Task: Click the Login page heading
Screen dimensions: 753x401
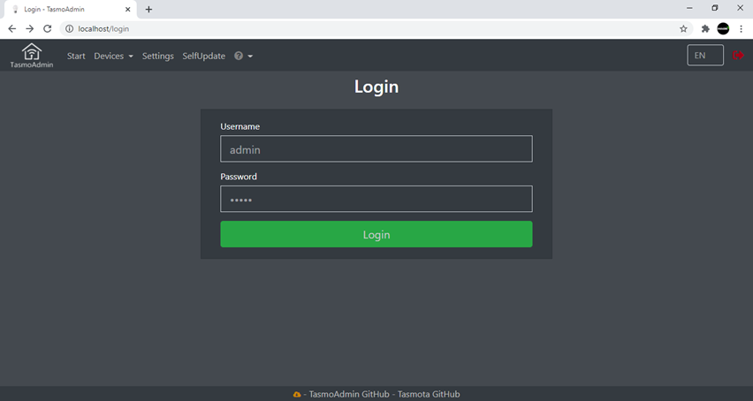Action: [x=376, y=87]
